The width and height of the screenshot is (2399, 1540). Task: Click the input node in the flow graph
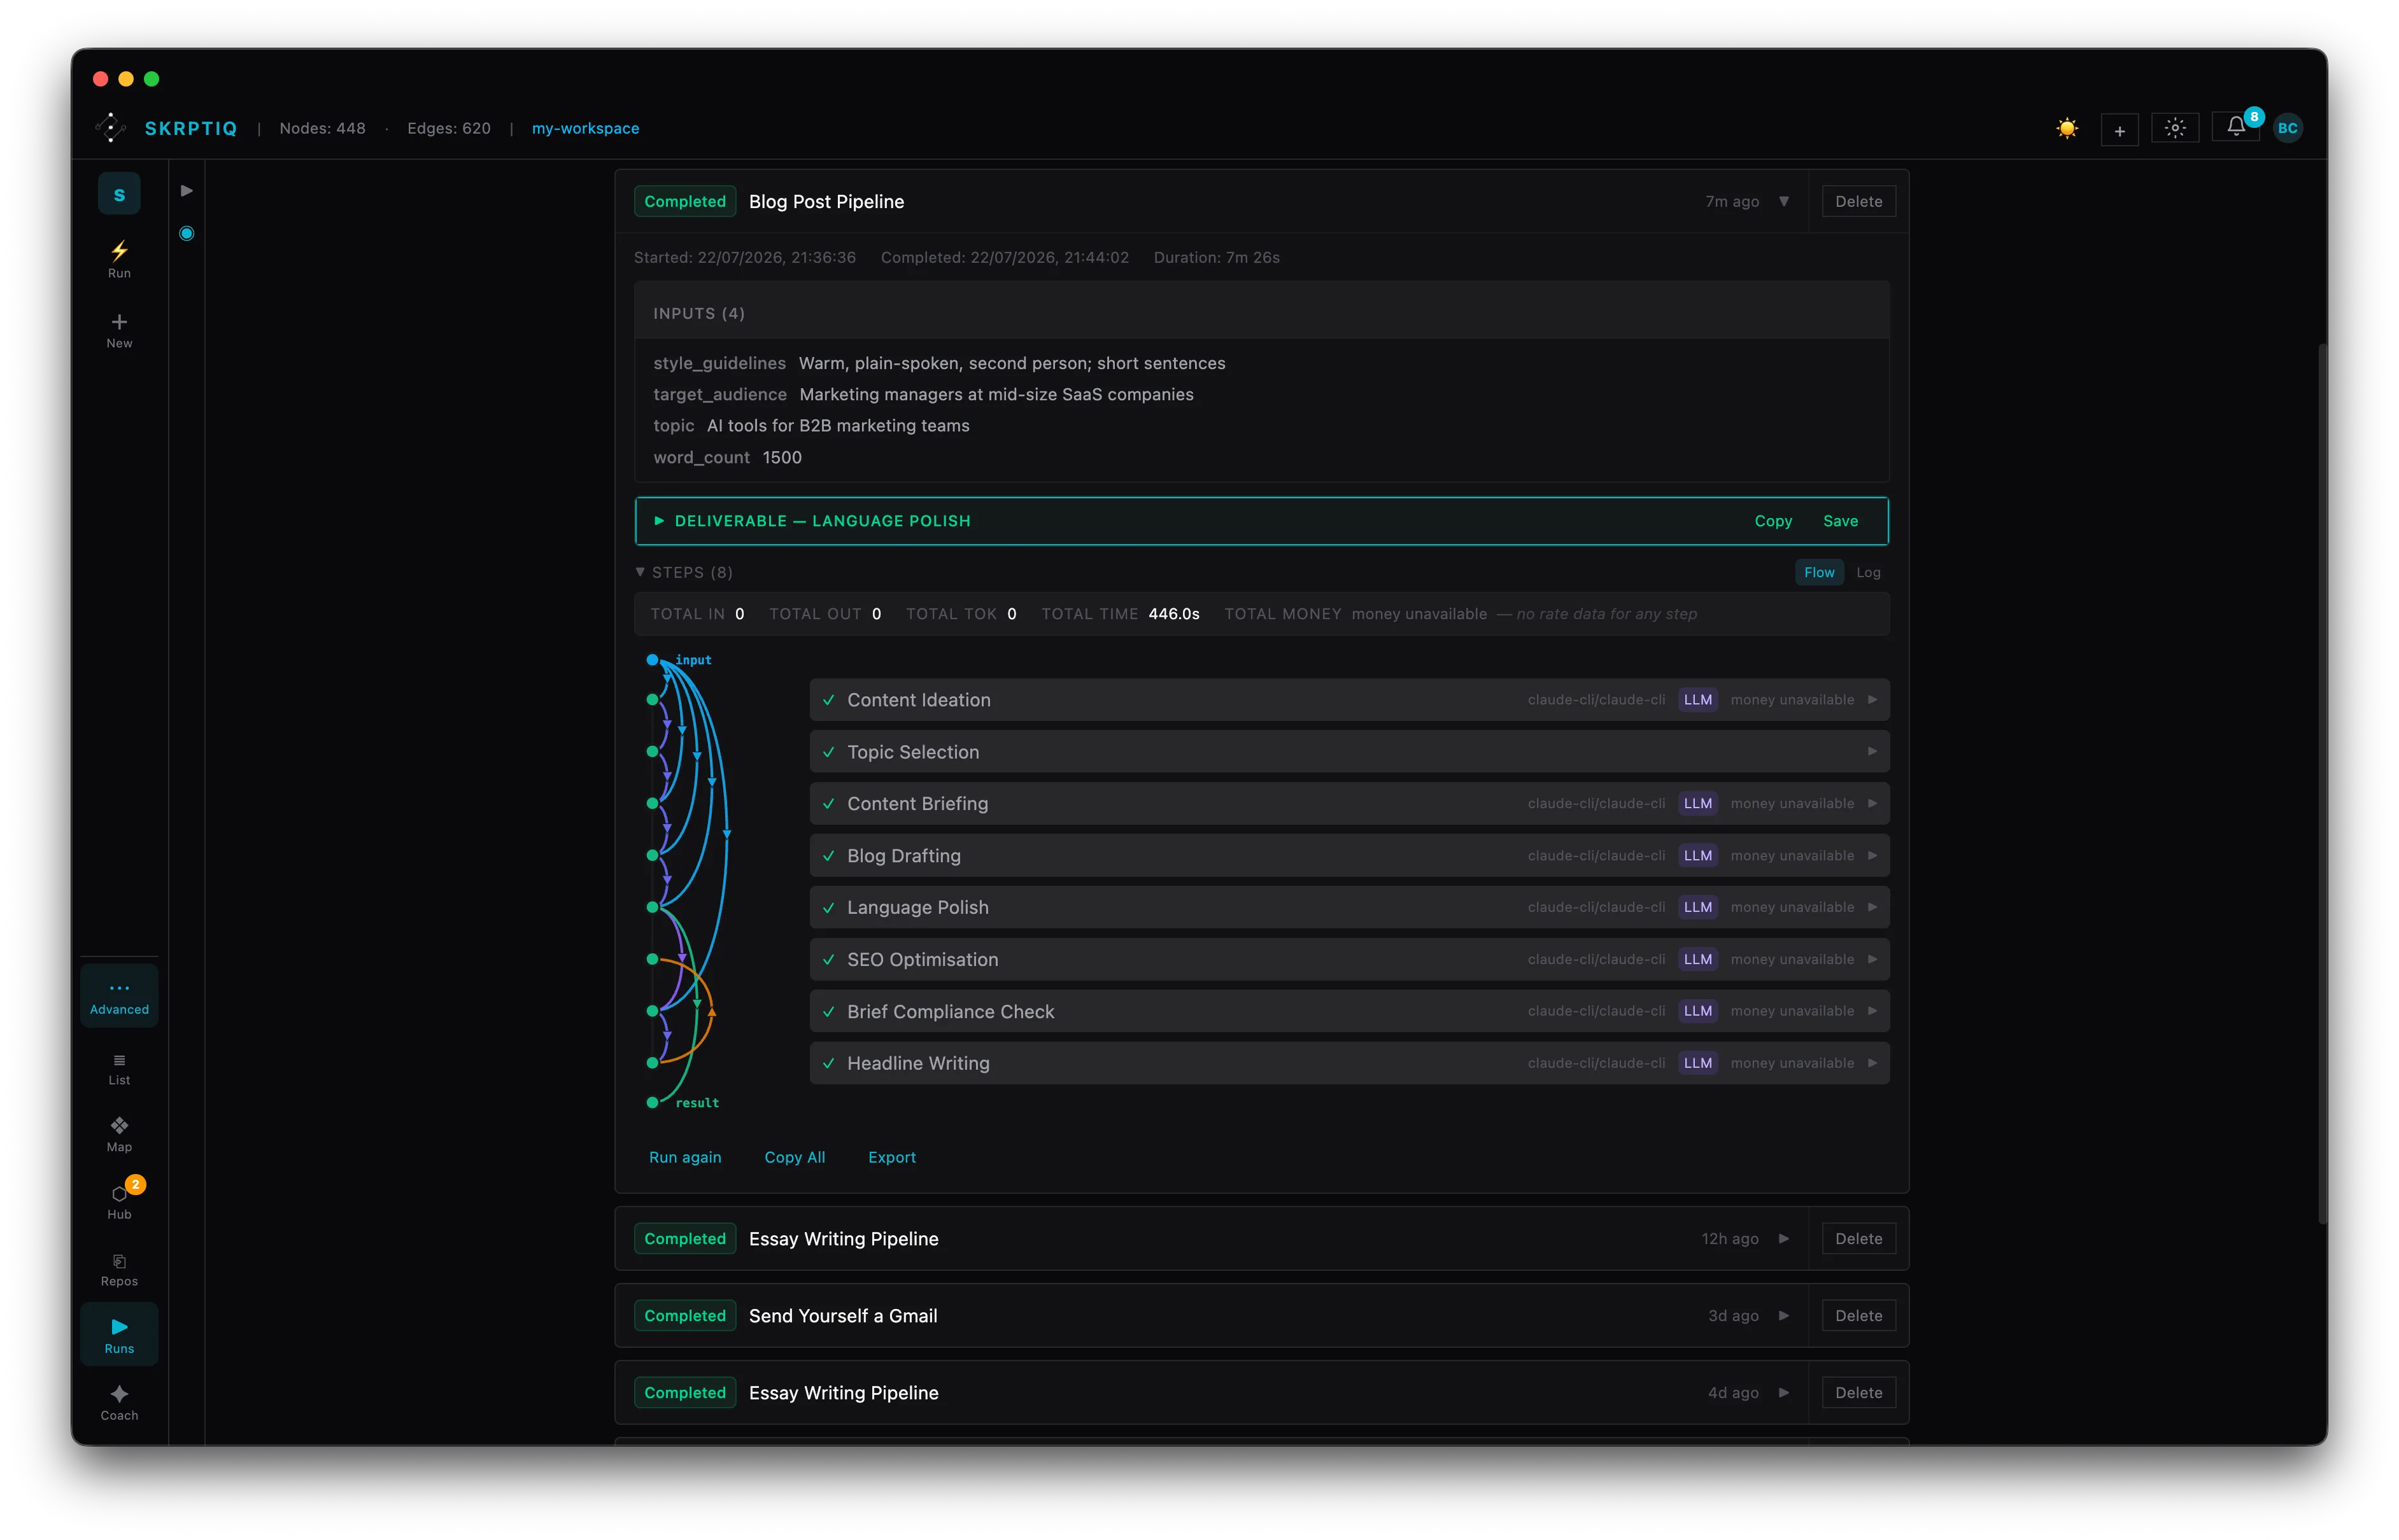(652, 660)
